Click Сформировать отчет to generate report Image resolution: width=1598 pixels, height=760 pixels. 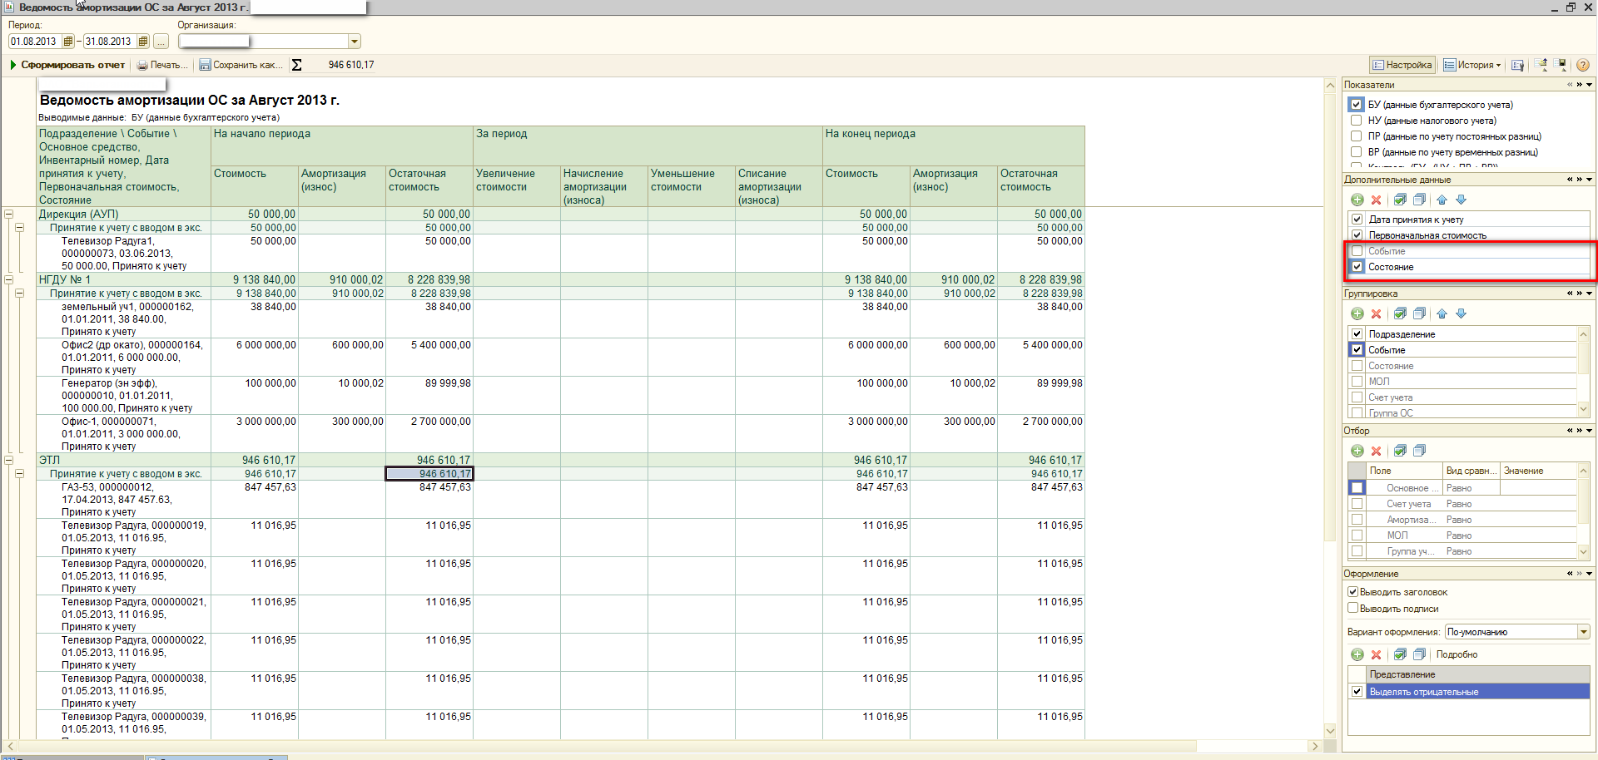[67, 65]
